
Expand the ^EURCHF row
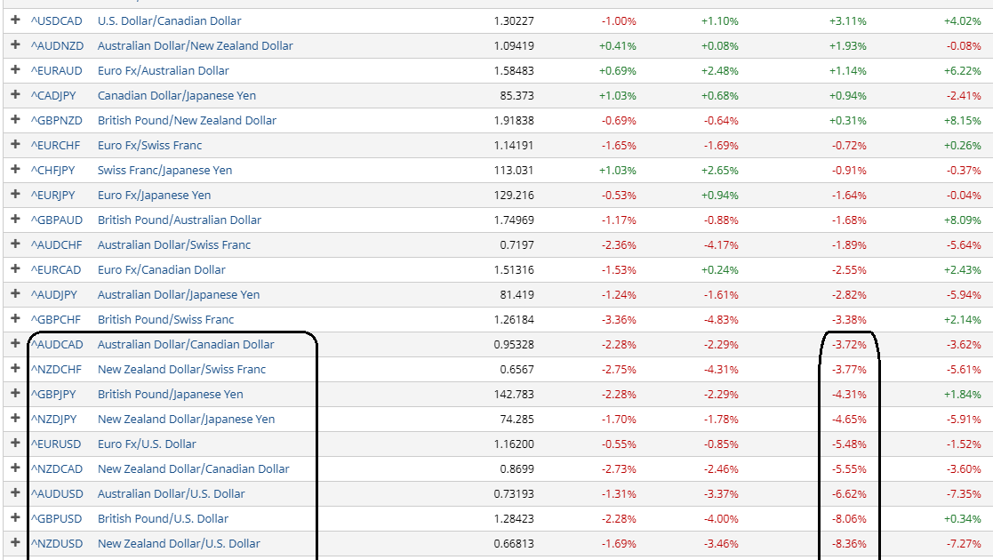pyautogui.click(x=15, y=144)
